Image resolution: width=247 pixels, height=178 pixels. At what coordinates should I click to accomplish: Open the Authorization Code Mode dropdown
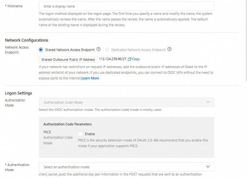pos(126,102)
